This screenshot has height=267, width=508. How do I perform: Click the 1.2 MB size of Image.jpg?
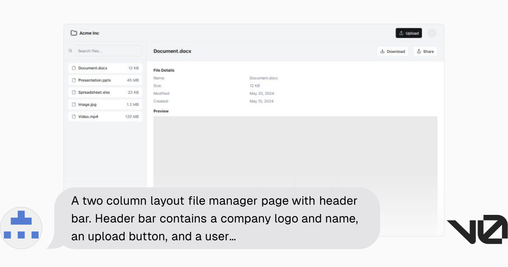tap(133, 104)
